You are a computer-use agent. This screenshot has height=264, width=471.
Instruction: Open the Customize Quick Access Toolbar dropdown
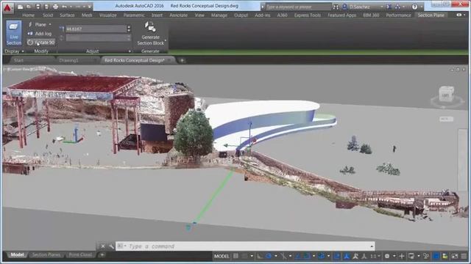[89, 7]
